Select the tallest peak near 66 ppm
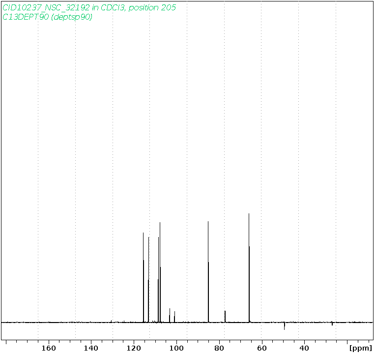Image resolution: width=375 pixels, height=354 pixels. pos(249,268)
